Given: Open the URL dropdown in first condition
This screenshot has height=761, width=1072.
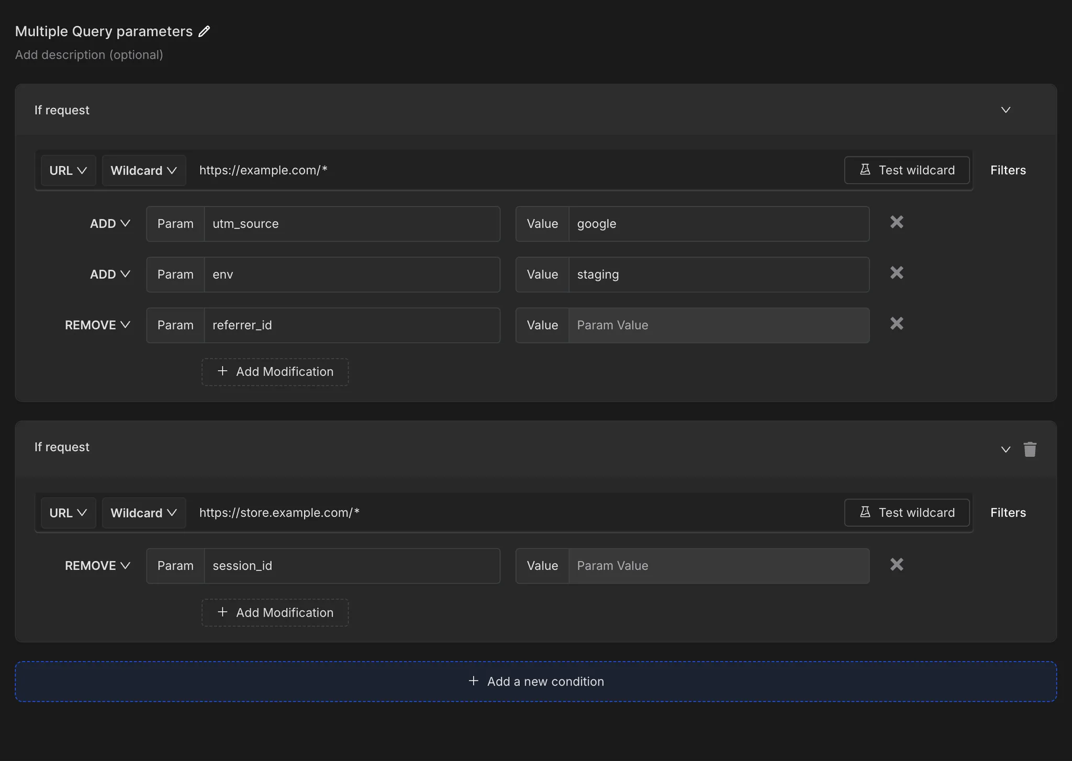Looking at the screenshot, I should click(x=68, y=171).
